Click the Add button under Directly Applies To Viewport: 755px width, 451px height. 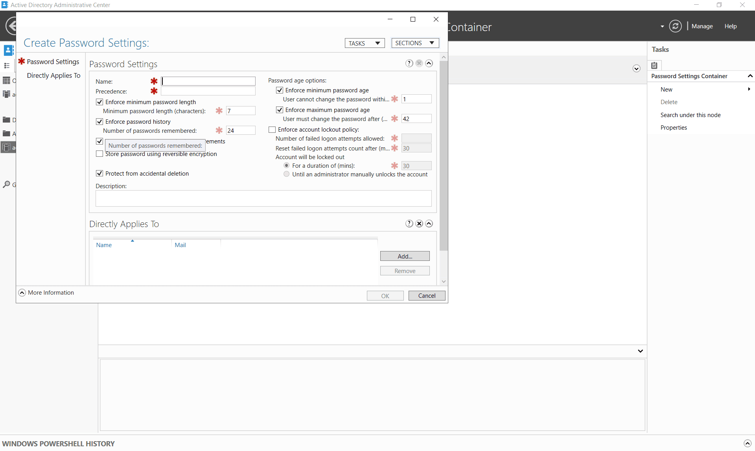405,256
